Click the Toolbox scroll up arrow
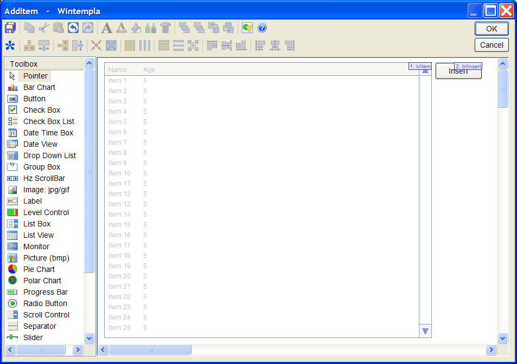 click(89, 63)
